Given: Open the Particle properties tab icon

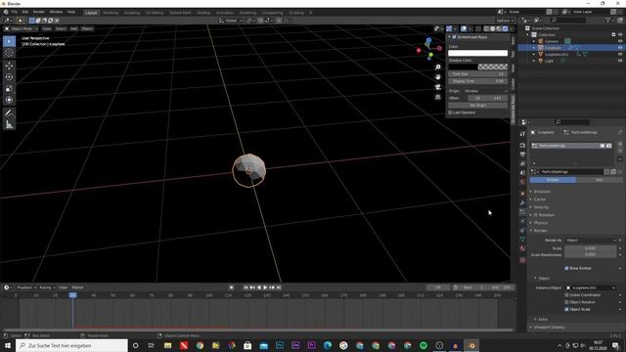Looking at the screenshot, I should point(522,212).
